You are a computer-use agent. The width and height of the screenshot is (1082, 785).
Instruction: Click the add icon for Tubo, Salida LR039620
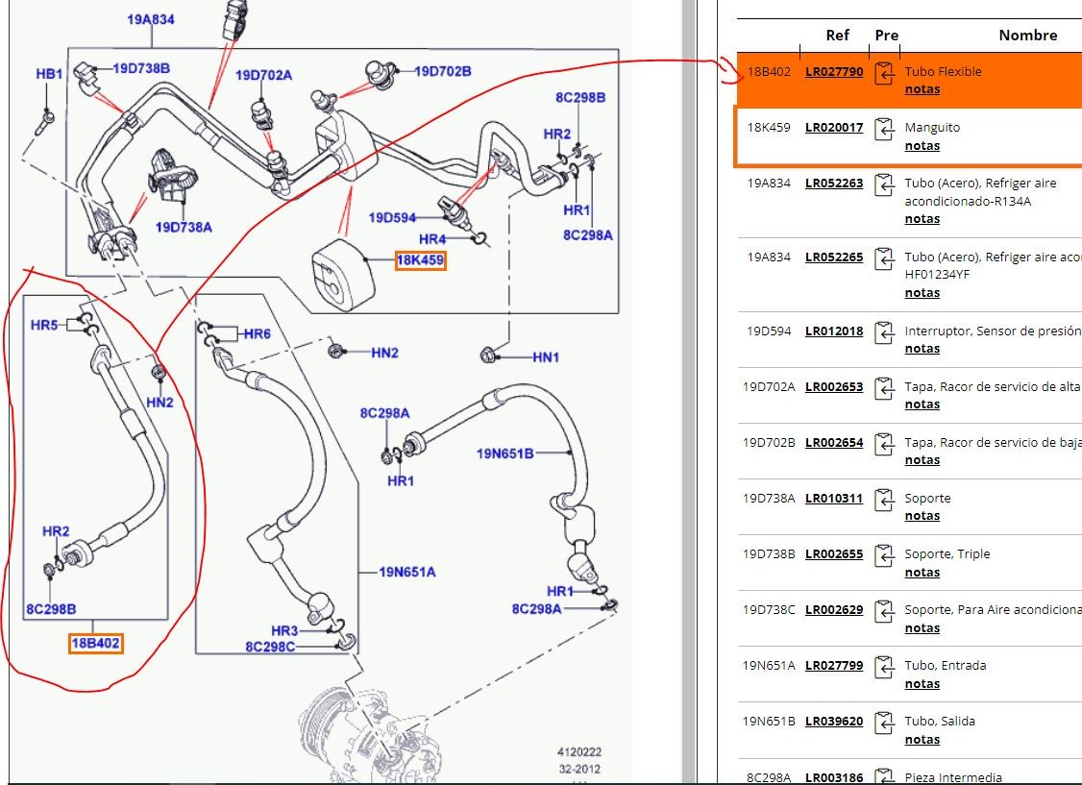tap(885, 724)
